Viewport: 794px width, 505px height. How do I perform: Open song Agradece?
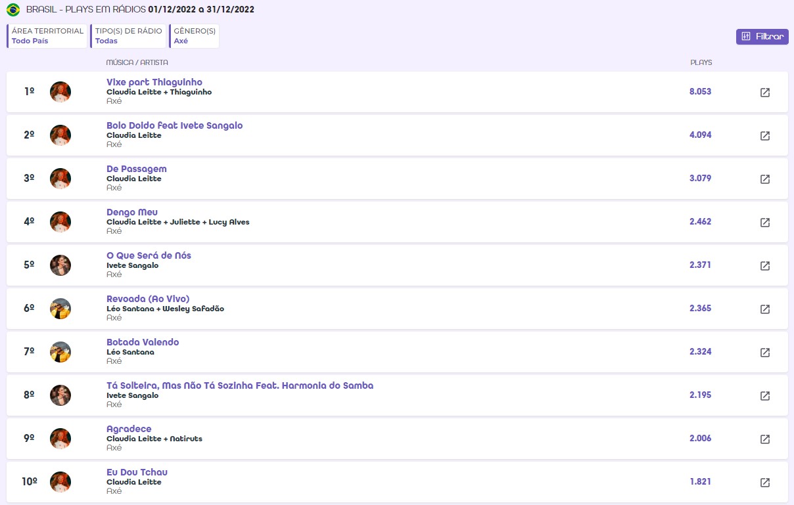click(129, 429)
